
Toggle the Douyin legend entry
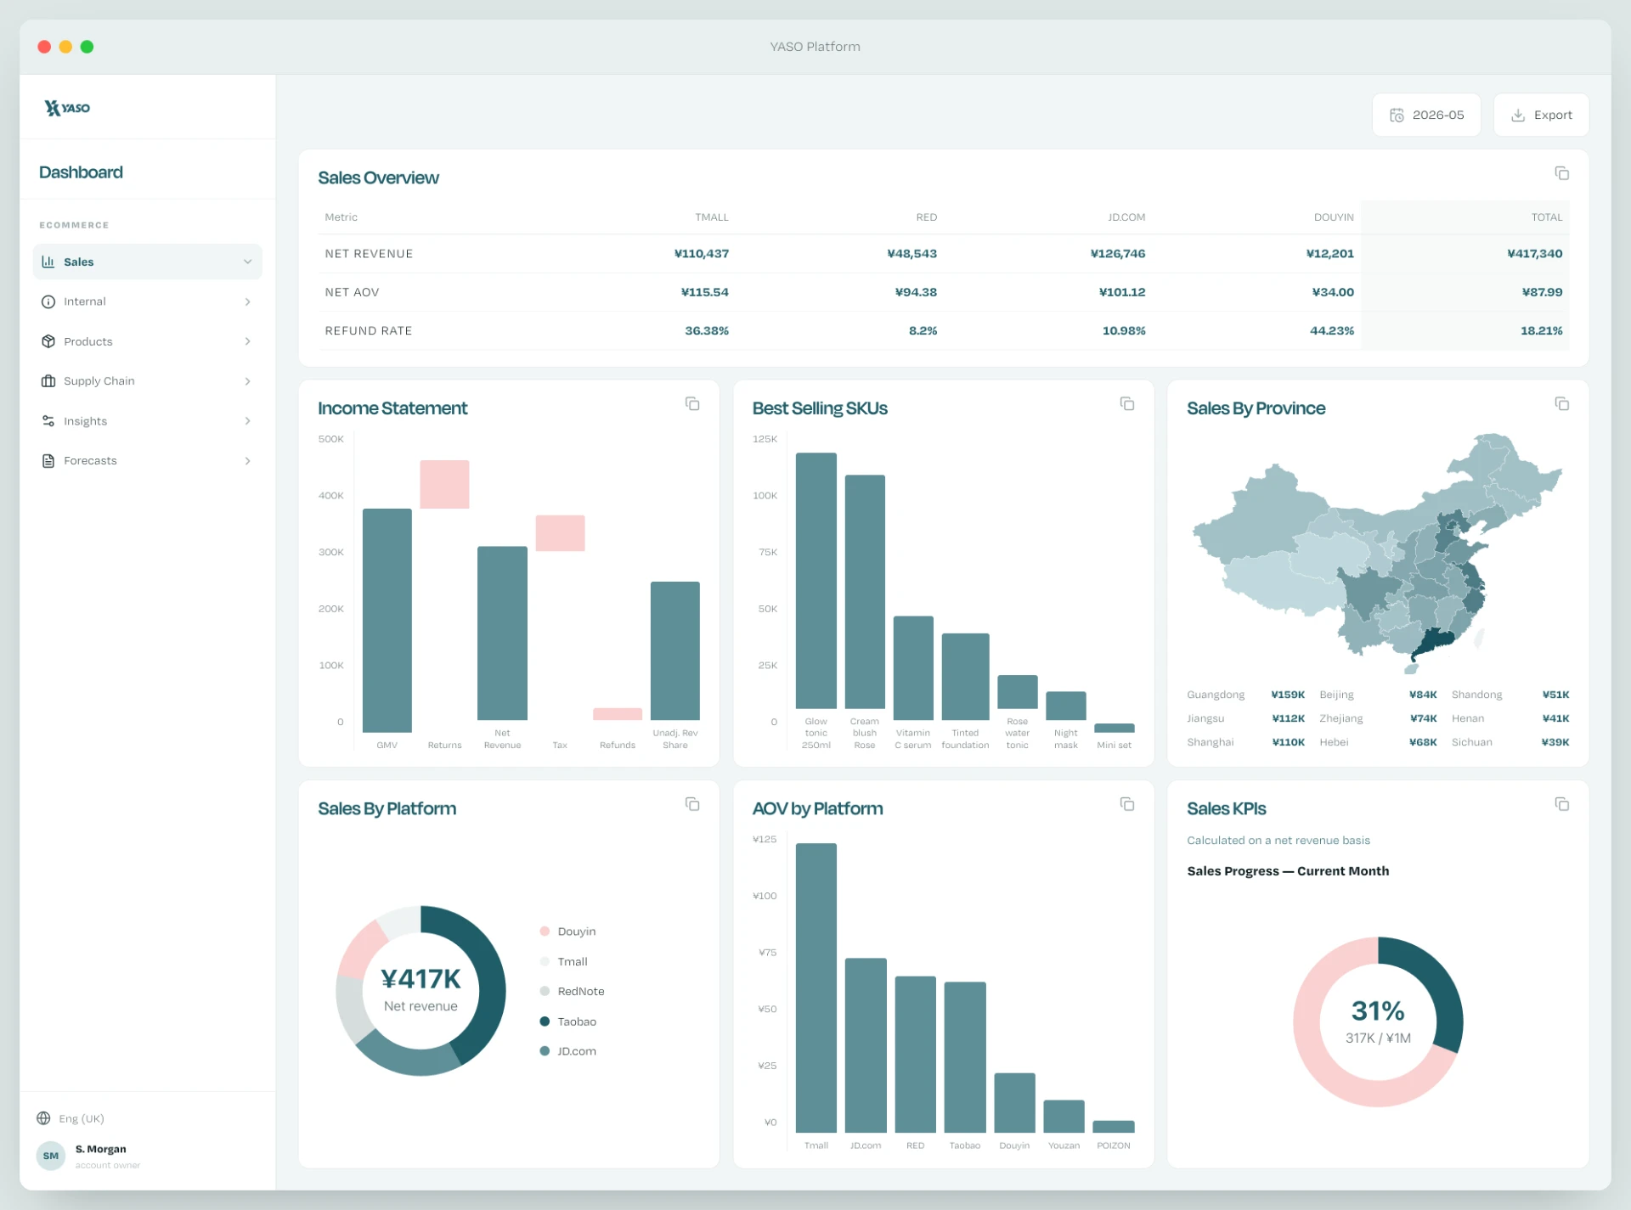pos(567,931)
